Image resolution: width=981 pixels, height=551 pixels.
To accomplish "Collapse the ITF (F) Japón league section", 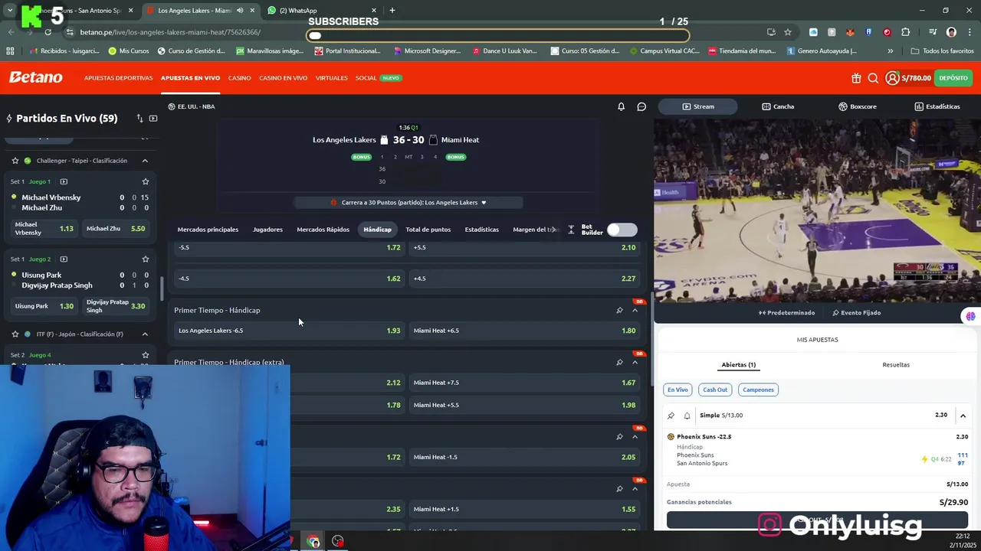I will tap(145, 334).
